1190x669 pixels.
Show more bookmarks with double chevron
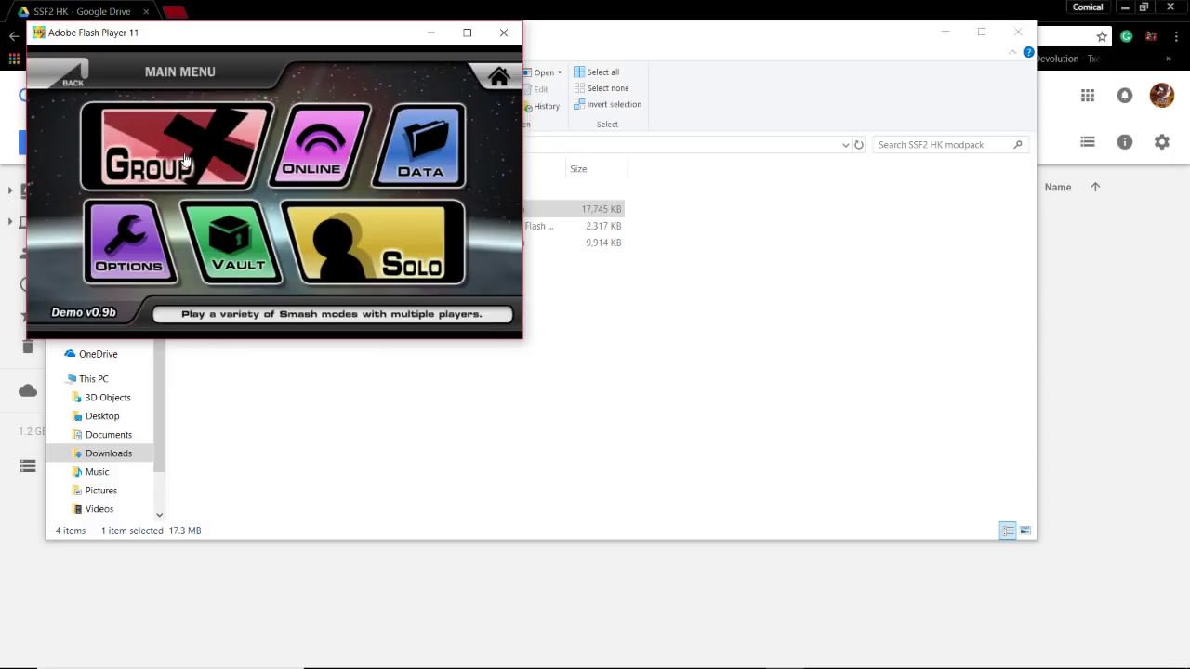coord(1169,59)
